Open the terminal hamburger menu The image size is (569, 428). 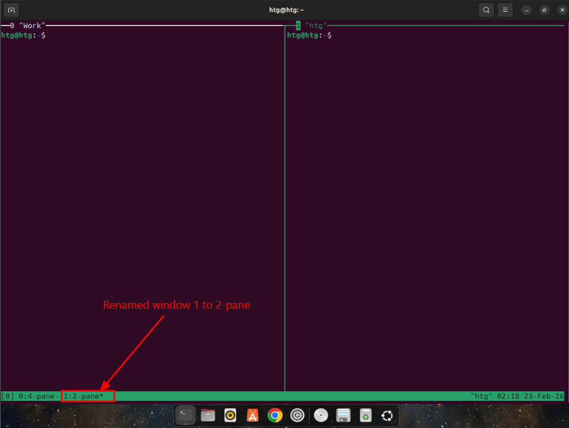505,10
